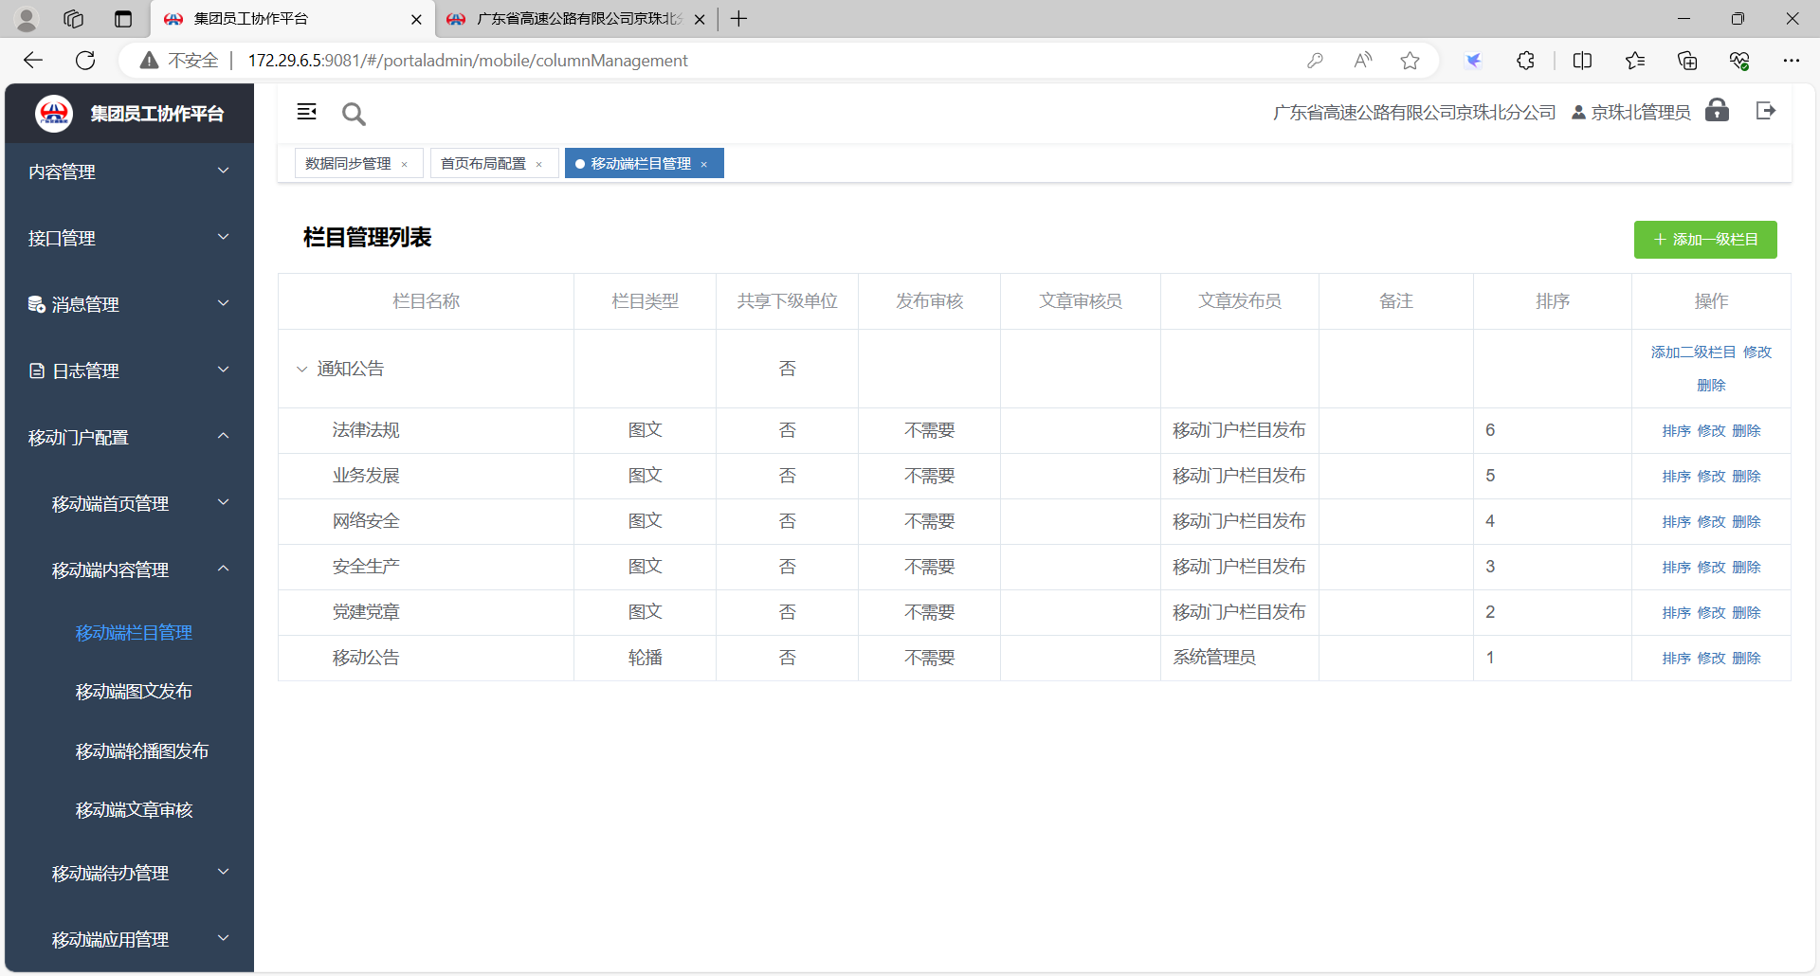Click 排序 for the 移动公告 row

1676,659
